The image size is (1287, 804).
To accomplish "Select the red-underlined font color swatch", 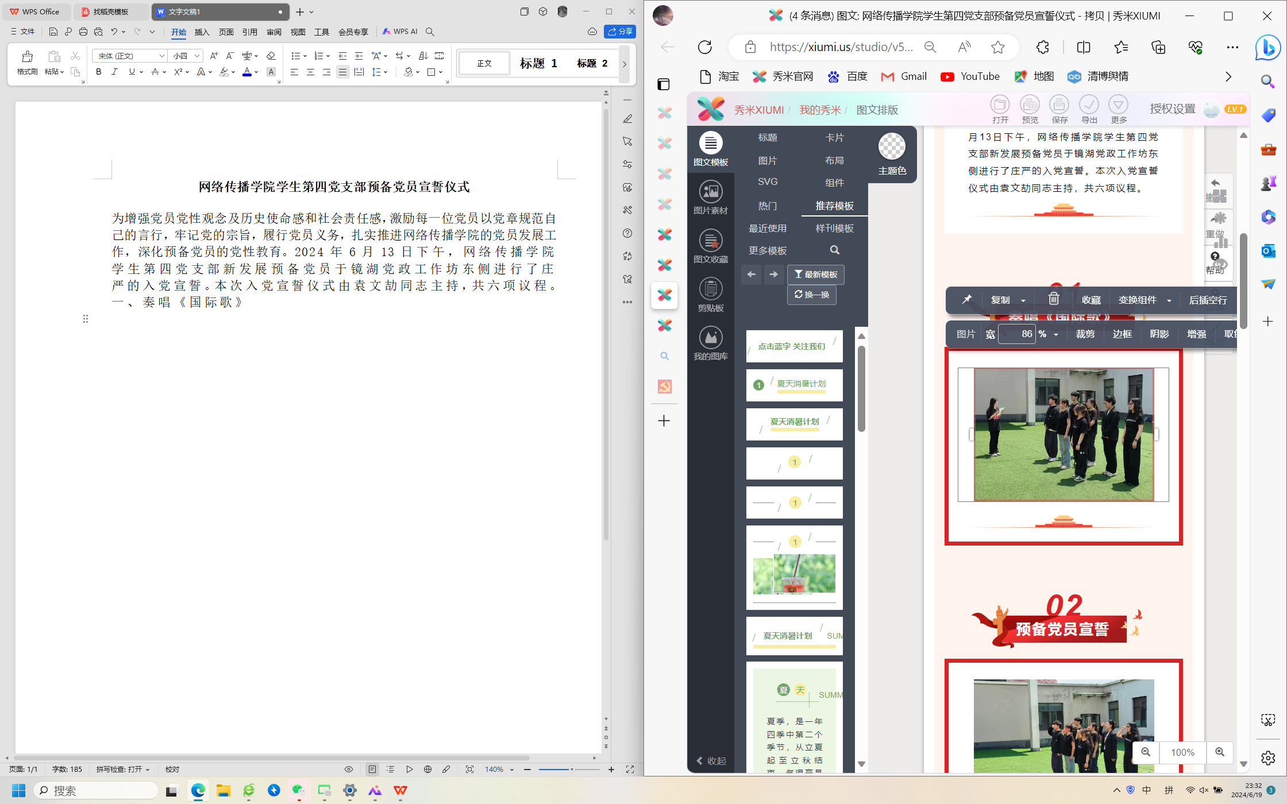I will 246,72.
